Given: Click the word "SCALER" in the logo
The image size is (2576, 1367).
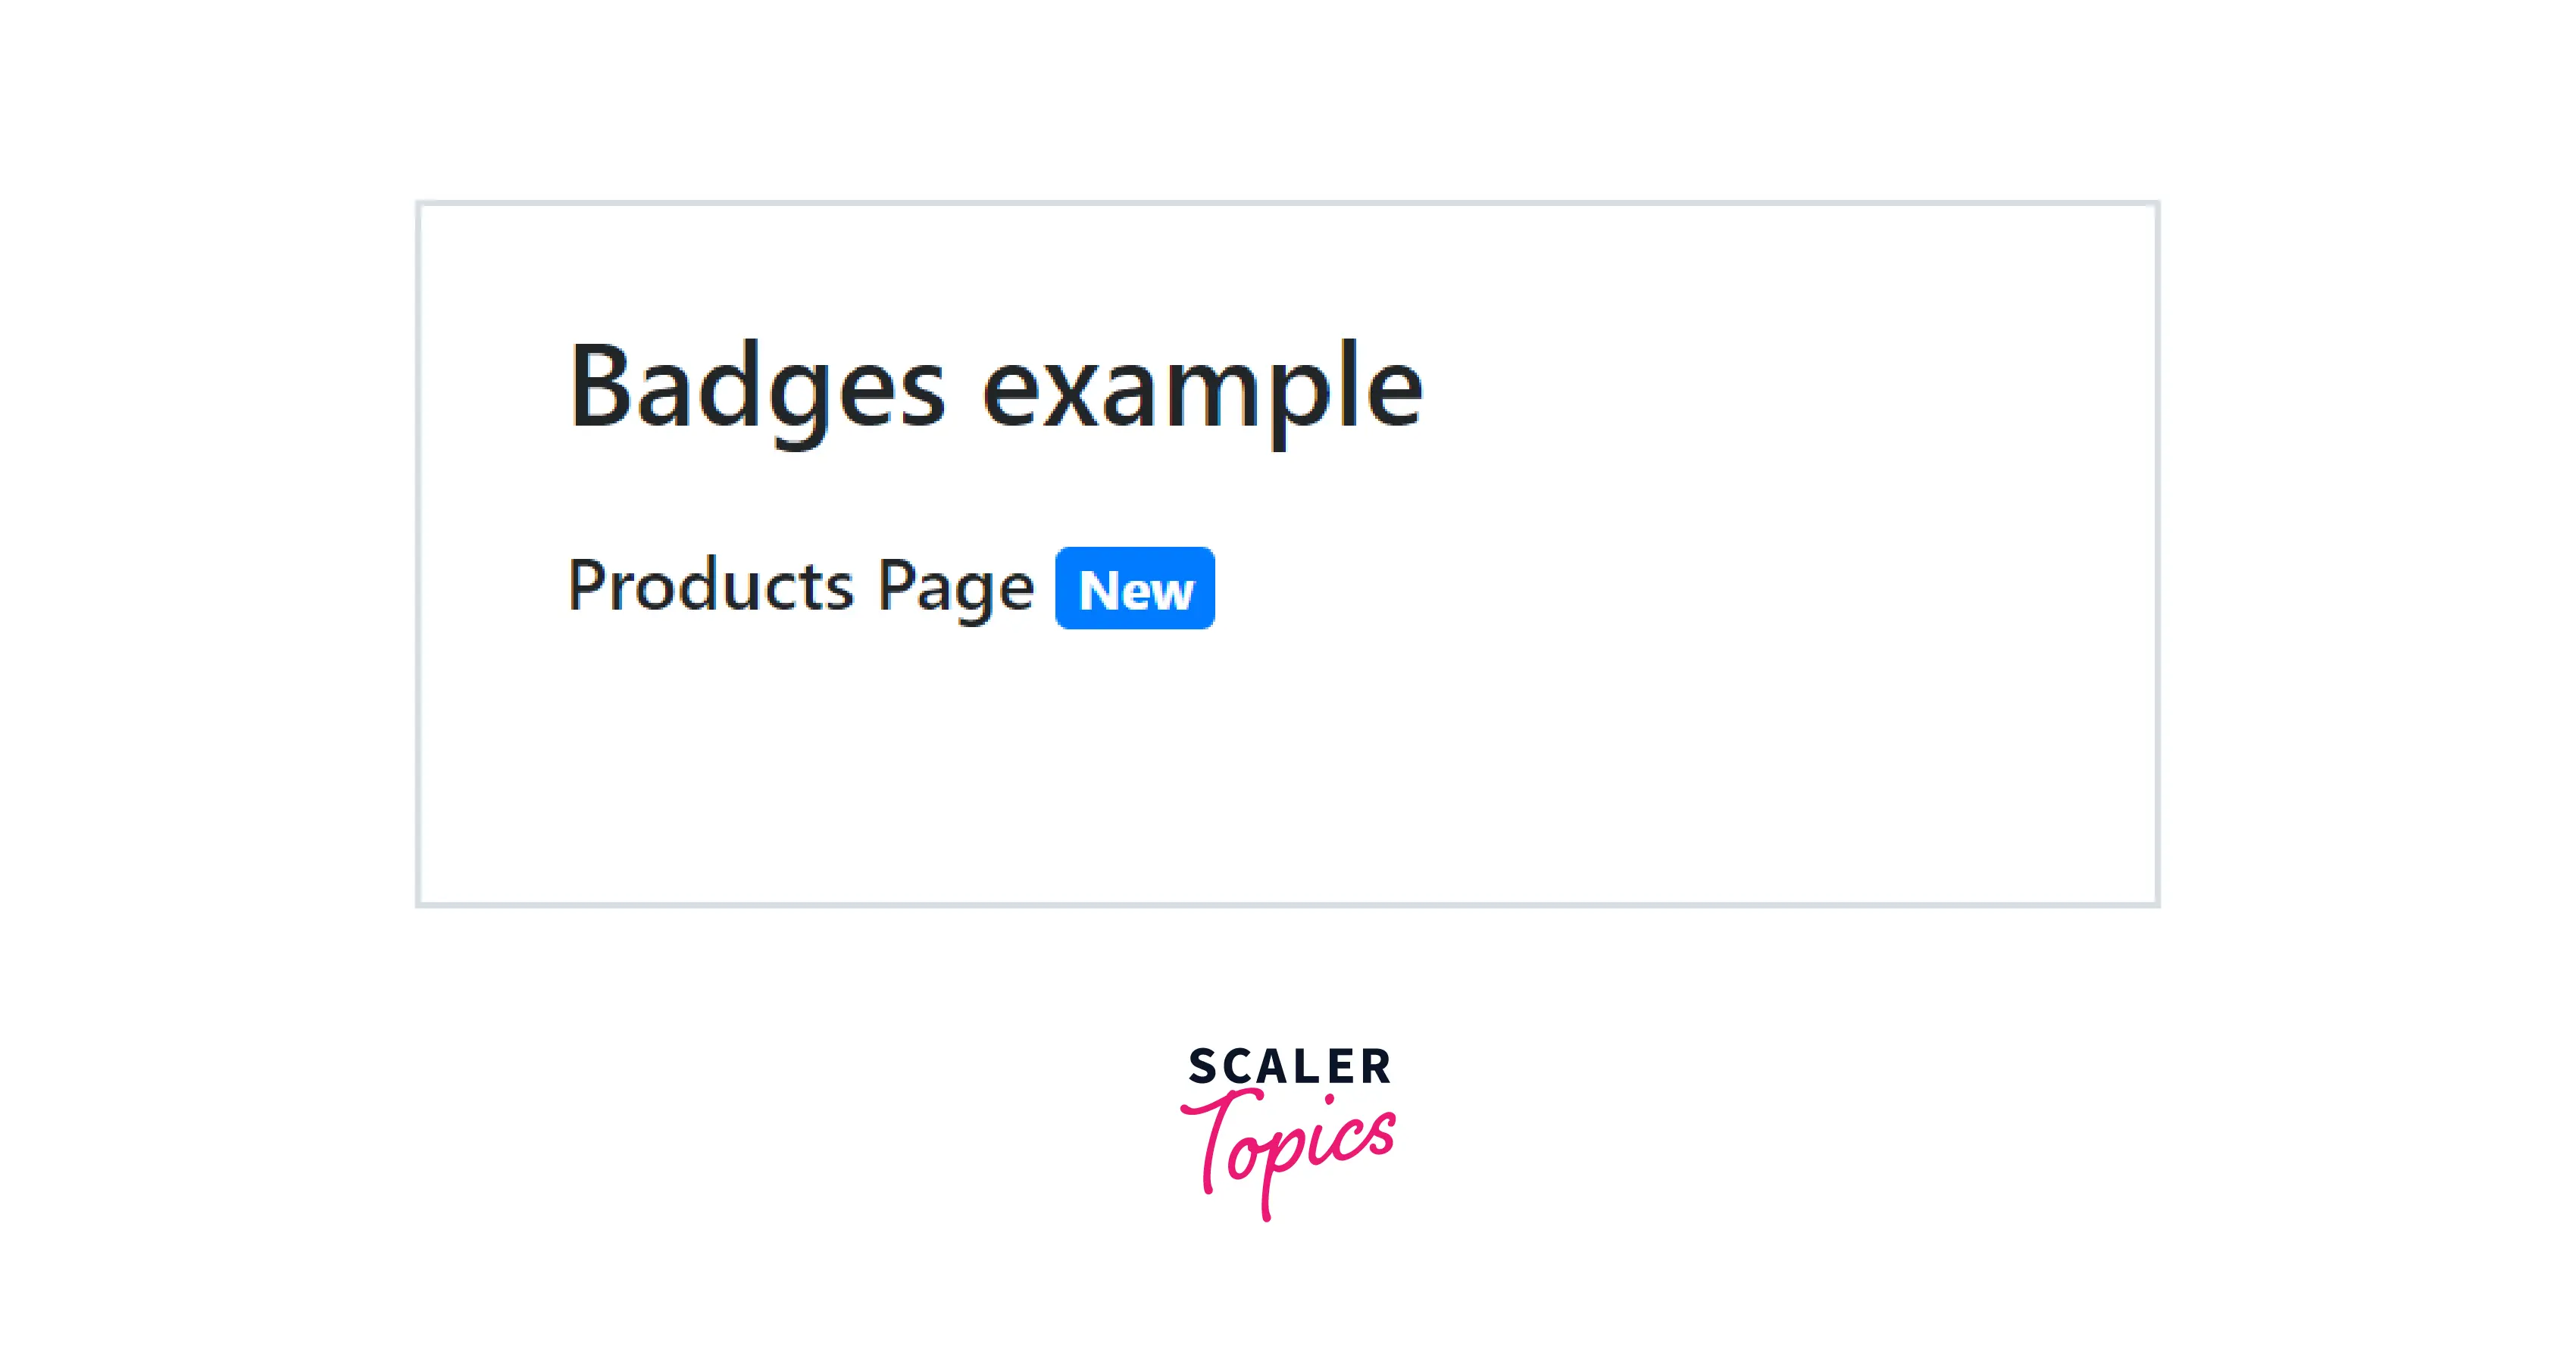Looking at the screenshot, I should (x=1289, y=1067).
